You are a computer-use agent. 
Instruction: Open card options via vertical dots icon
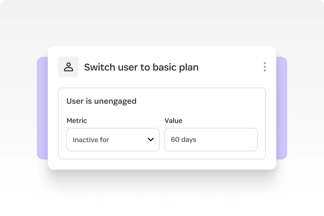pyautogui.click(x=265, y=67)
